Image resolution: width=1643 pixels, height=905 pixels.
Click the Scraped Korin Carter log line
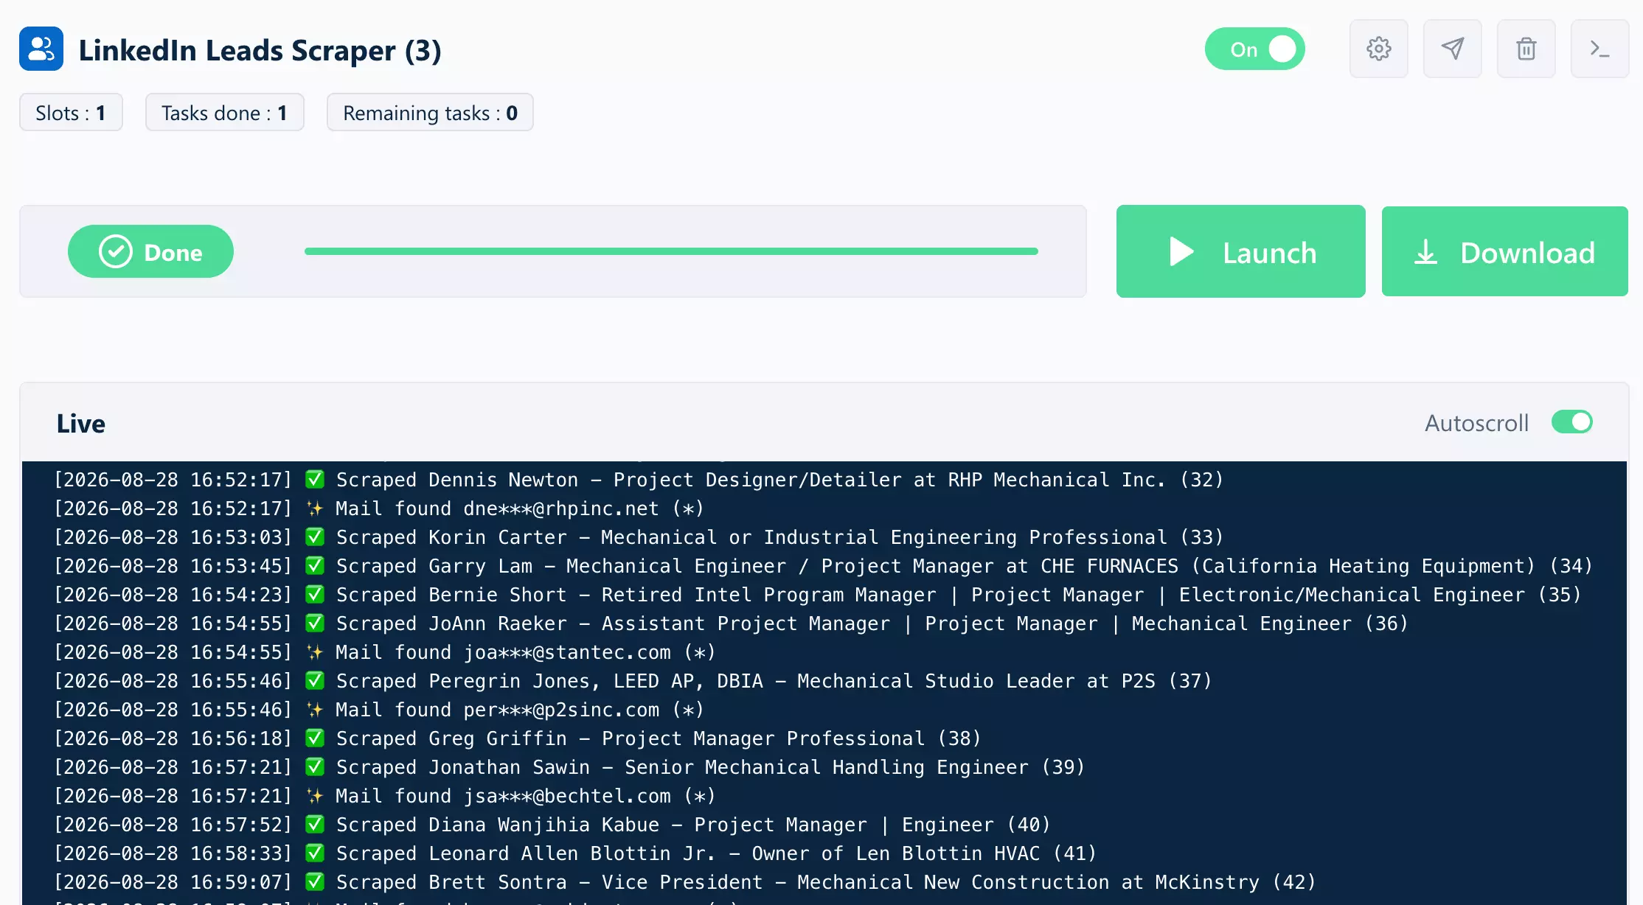pos(639,537)
